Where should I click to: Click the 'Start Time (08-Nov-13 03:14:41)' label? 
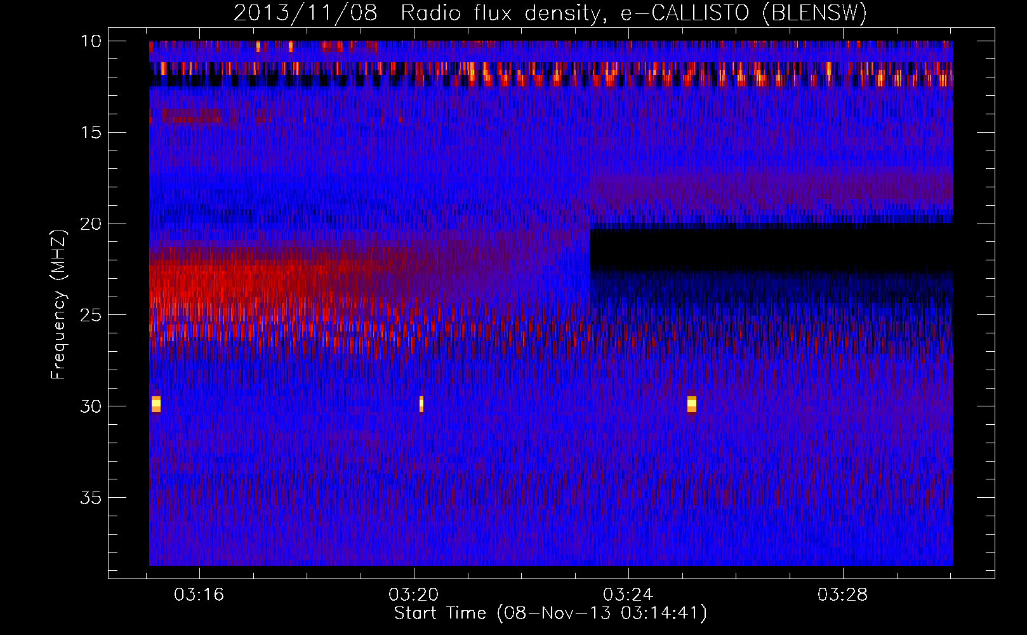click(x=550, y=613)
